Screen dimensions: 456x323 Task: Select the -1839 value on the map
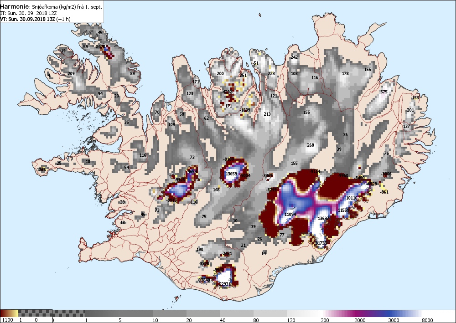click(x=245, y=110)
